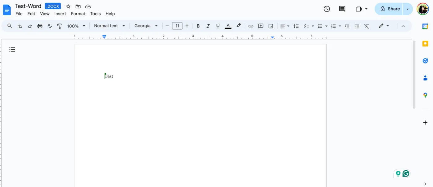Open the highlight color tool
Image resolution: width=433 pixels, height=187 pixels.
tap(238, 26)
